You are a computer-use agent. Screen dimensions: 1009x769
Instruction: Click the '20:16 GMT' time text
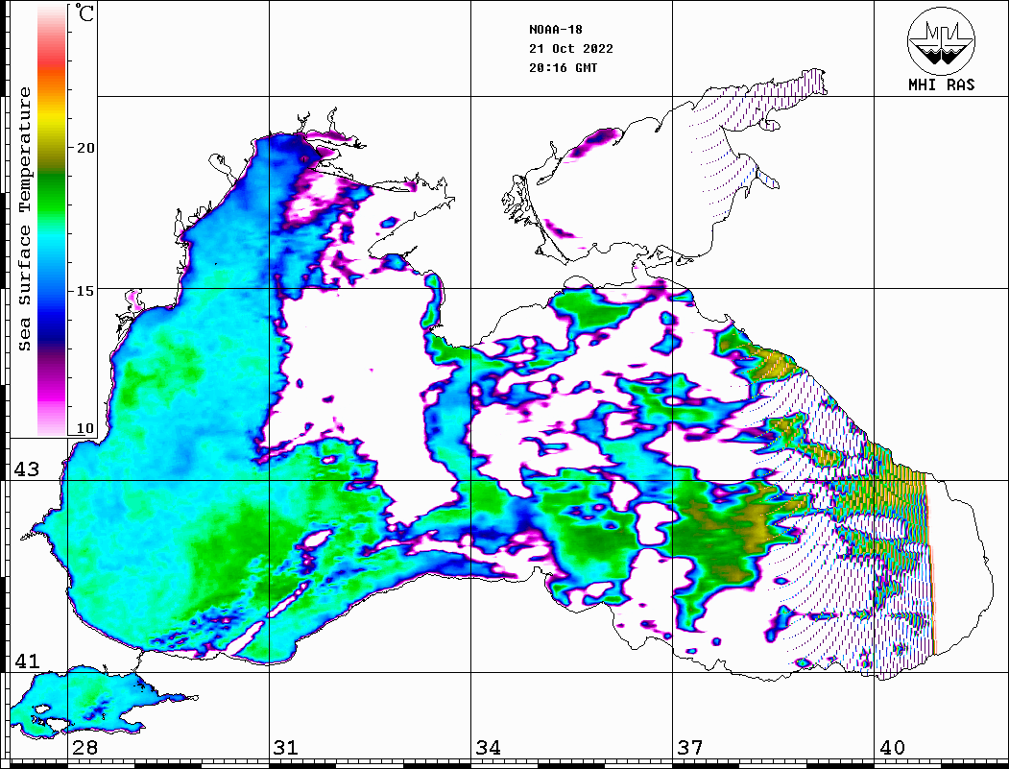563,68
